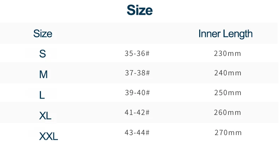This screenshot has height=147, width=279.
Task: Select the 37-38# shoe size range
Action: (x=137, y=73)
